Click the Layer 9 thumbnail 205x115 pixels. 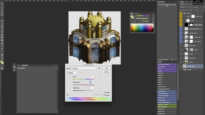click(x=186, y=62)
